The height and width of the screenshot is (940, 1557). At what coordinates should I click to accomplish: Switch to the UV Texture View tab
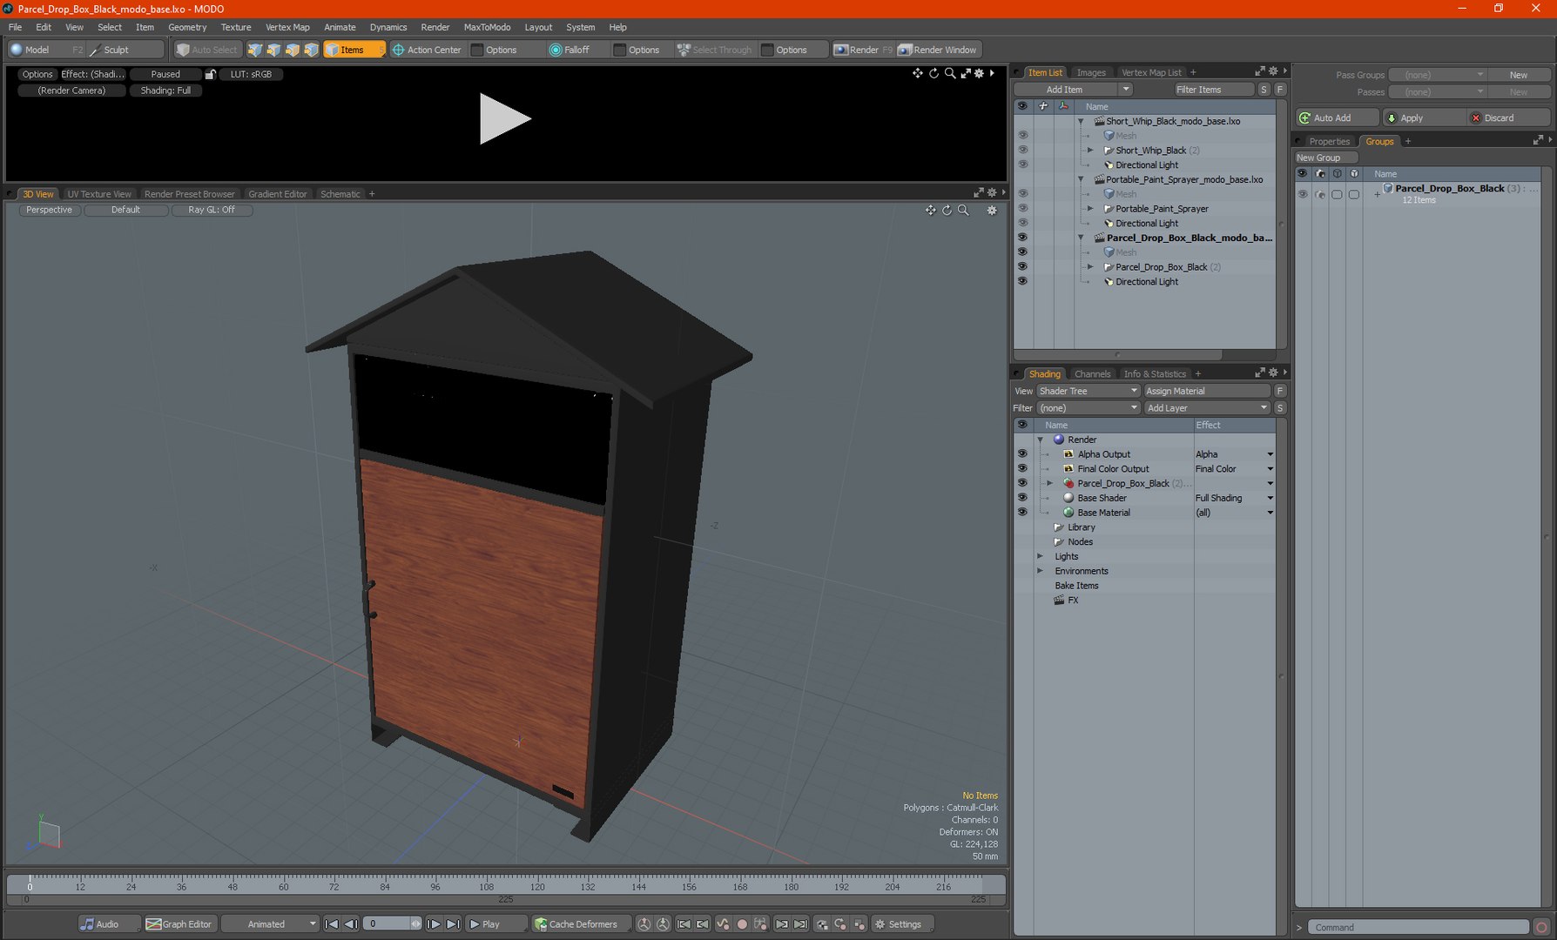click(99, 194)
